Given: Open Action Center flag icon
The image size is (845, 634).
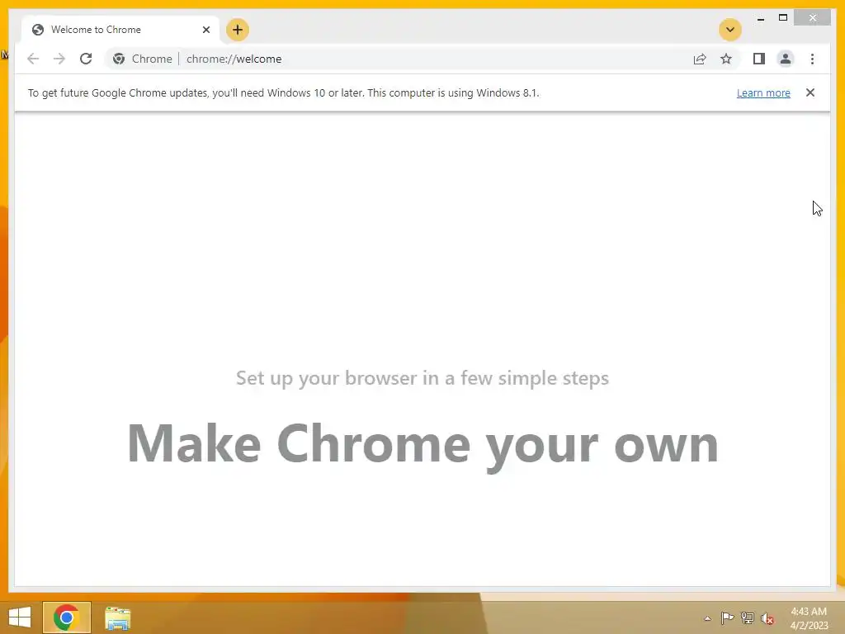Looking at the screenshot, I should point(727,617).
